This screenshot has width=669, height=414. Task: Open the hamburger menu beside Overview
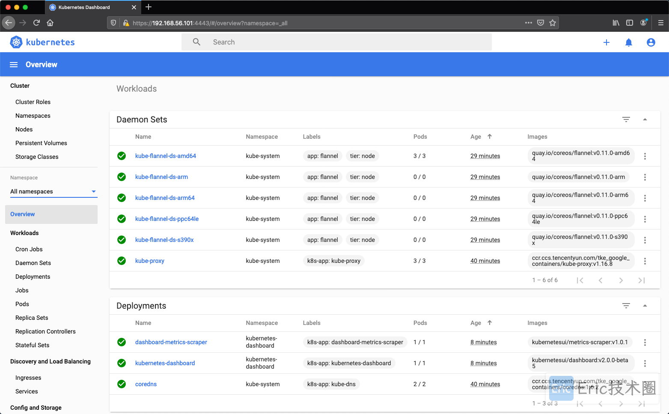point(14,65)
